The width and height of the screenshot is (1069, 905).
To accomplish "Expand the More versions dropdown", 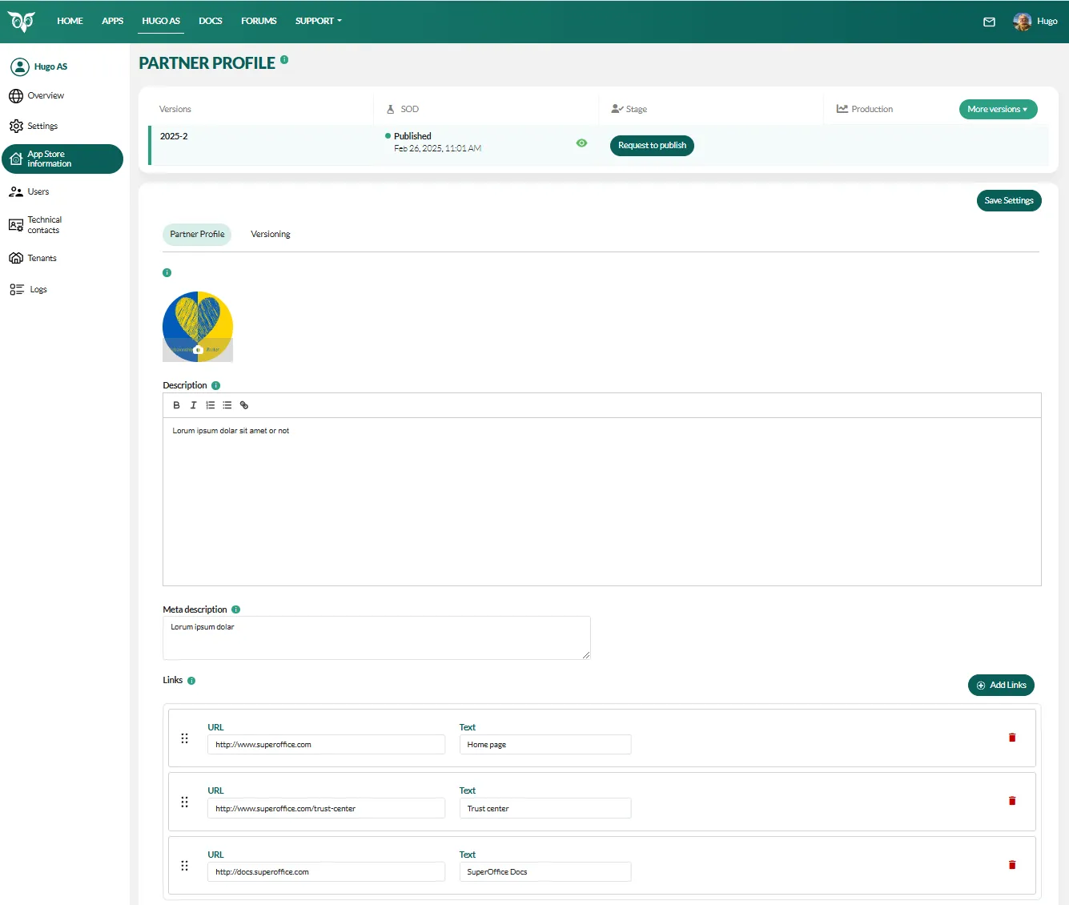I will (998, 109).
